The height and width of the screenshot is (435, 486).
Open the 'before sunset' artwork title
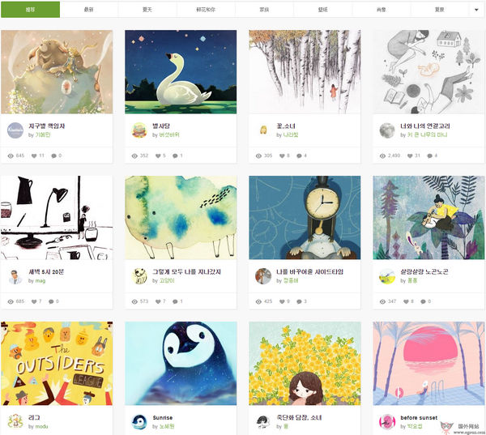[419, 418]
